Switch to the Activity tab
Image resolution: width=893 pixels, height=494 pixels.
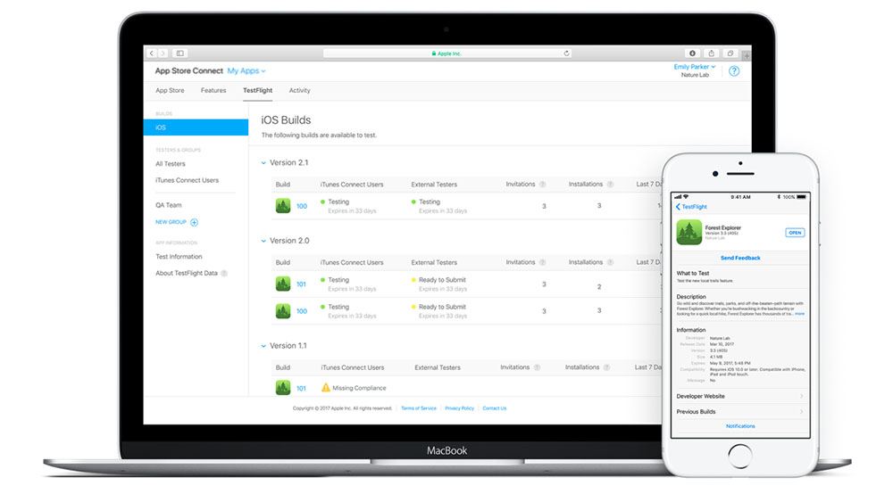(299, 90)
